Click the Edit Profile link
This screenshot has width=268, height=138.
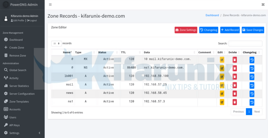pyautogui.click(x=17, y=21)
